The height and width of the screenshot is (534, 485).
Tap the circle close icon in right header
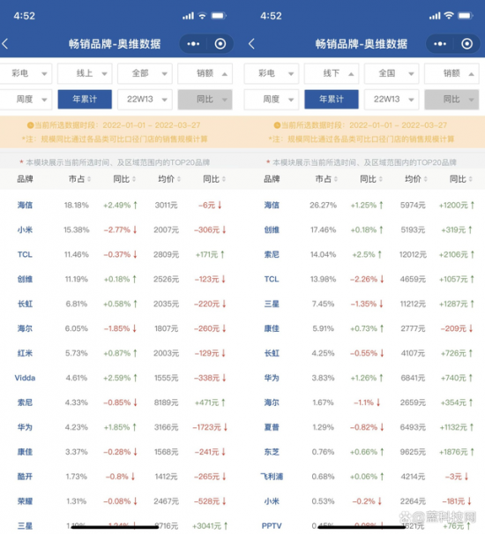tap(466, 43)
